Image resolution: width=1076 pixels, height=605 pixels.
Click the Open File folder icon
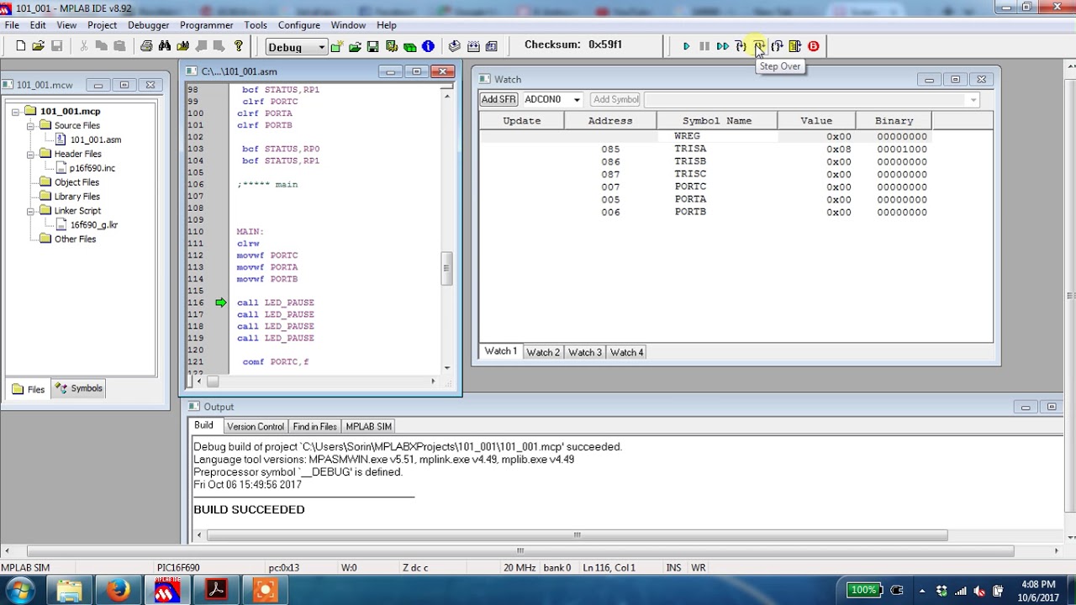point(38,46)
